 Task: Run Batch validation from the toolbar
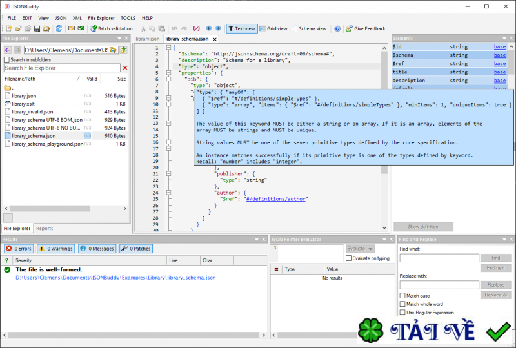tap(111, 28)
